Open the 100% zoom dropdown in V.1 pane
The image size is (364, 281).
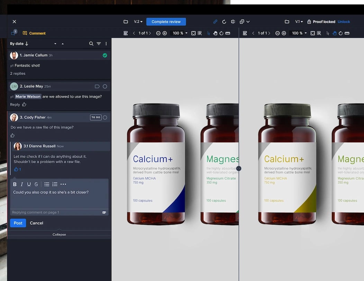(299, 33)
